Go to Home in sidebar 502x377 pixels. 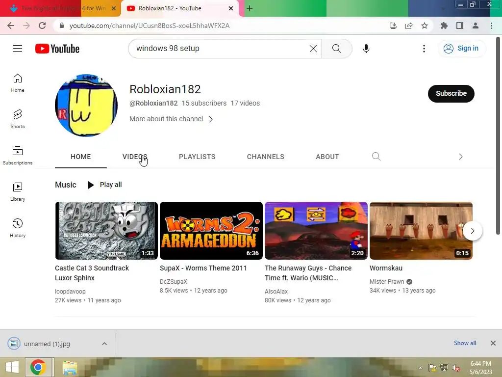pyautogui.click(x=18, y=82)
